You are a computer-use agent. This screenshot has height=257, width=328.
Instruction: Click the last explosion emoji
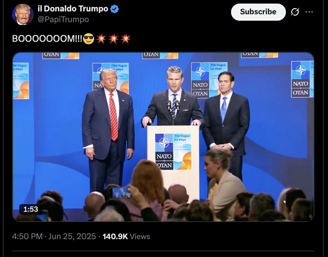[x=126, y=39]
